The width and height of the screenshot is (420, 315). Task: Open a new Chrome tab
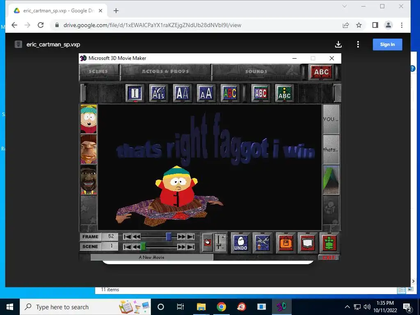coord(116,11)
